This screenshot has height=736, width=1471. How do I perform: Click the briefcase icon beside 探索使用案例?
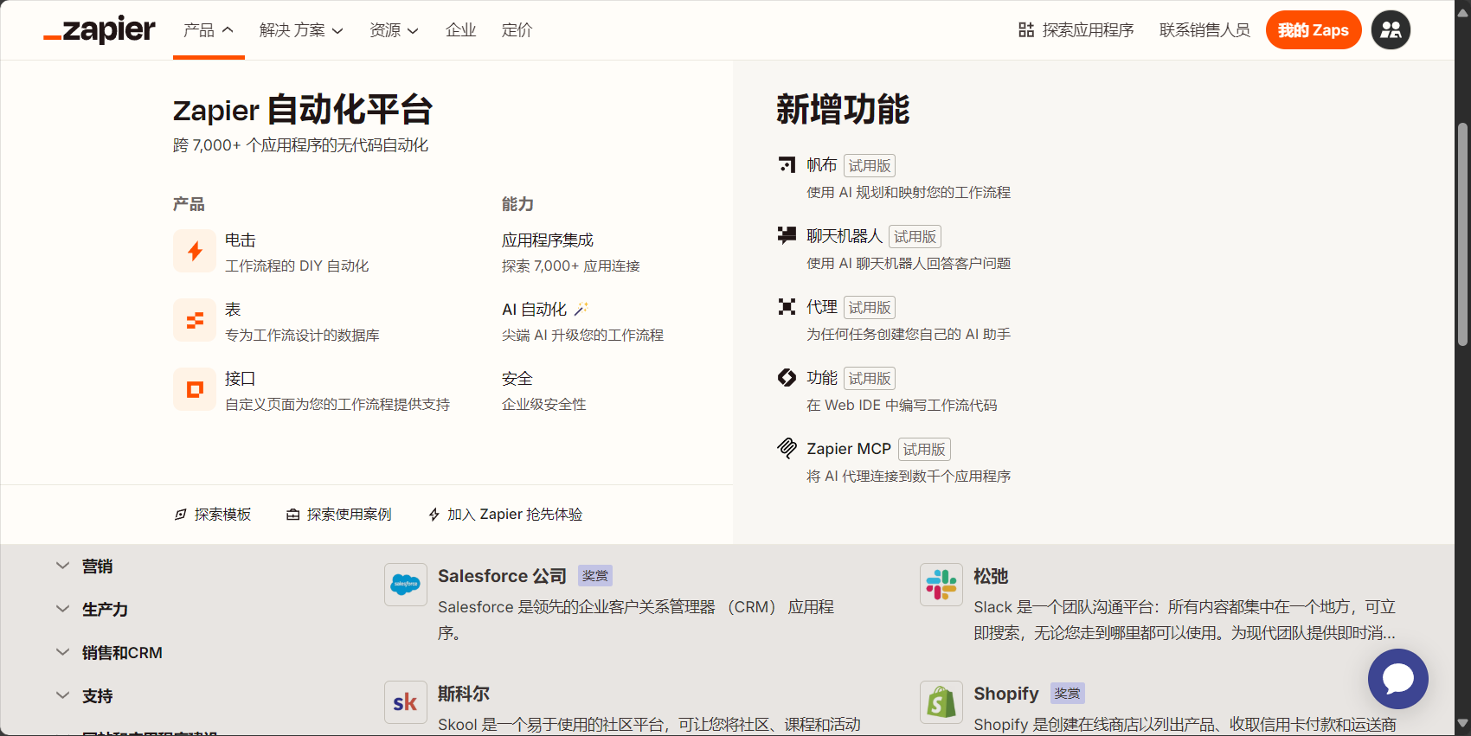click(x=293, y=515)
